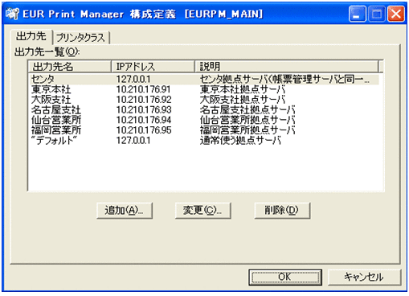Select the 福岡営業所 output destination
Image resolution: width=409 pixels, height=296 pixels.
tap(55, 130)
